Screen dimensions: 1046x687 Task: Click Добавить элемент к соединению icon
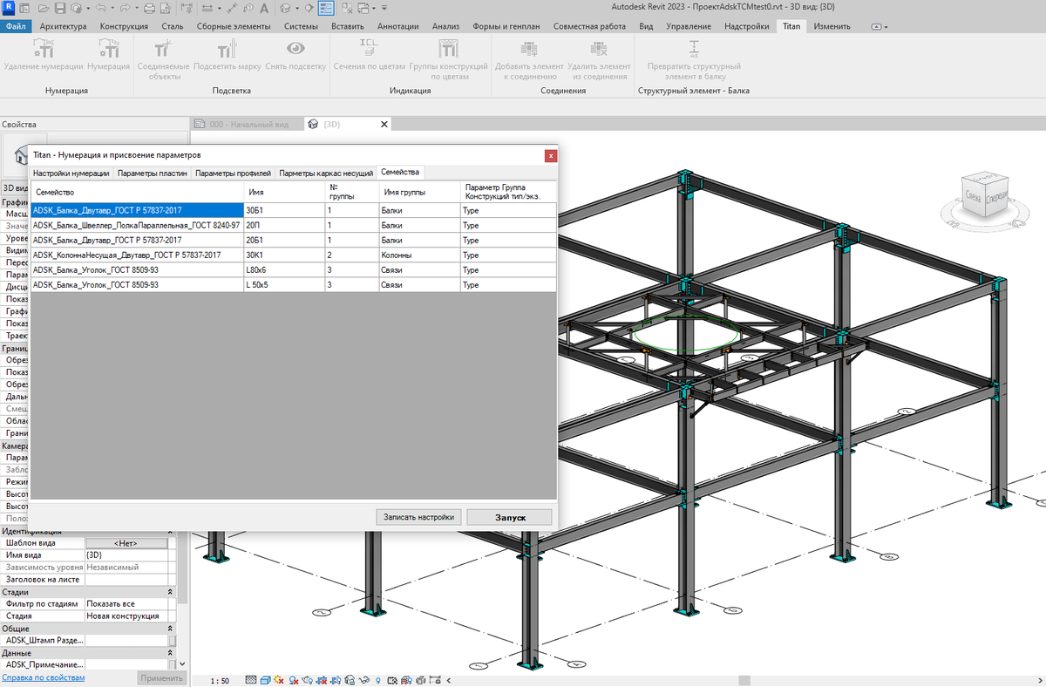[x=529, y=49]
